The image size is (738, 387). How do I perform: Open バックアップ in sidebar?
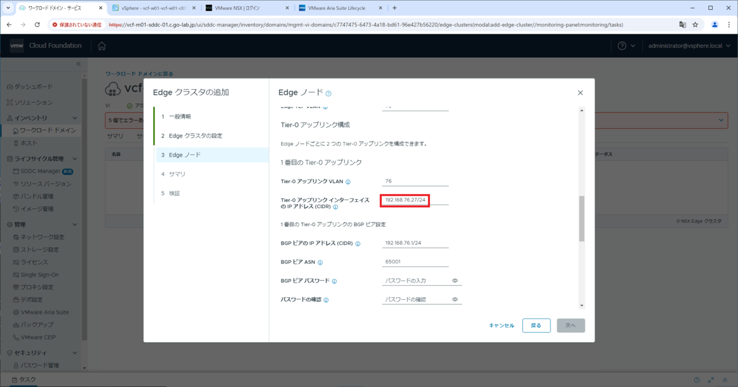(x=37, y=324)
